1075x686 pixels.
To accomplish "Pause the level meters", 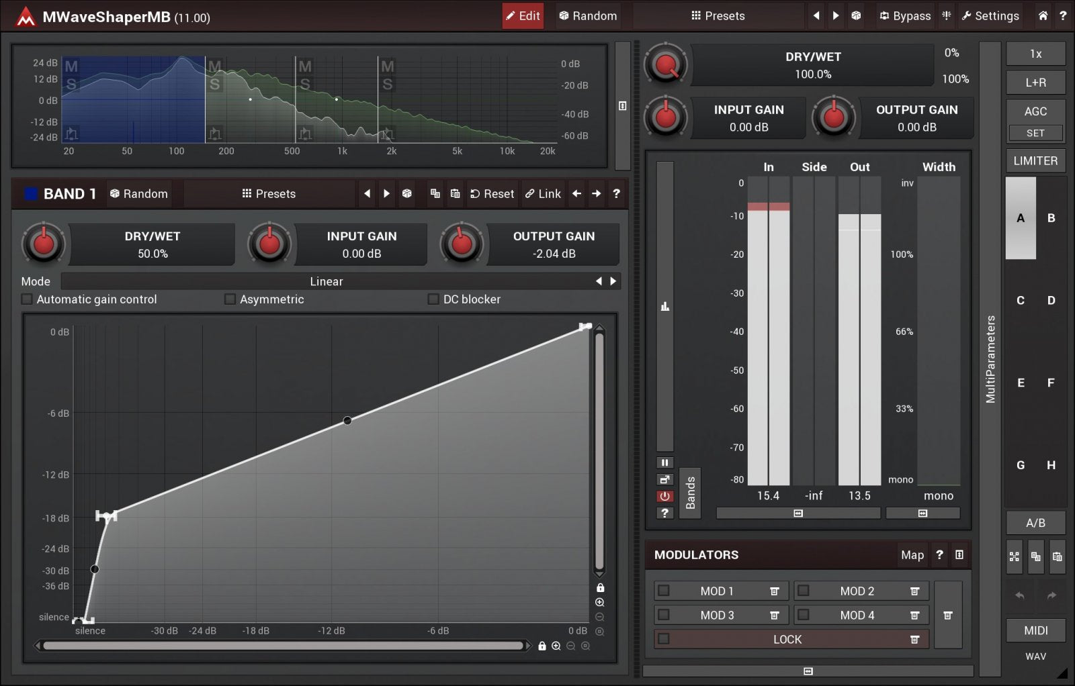I will (x=664, y=462).
